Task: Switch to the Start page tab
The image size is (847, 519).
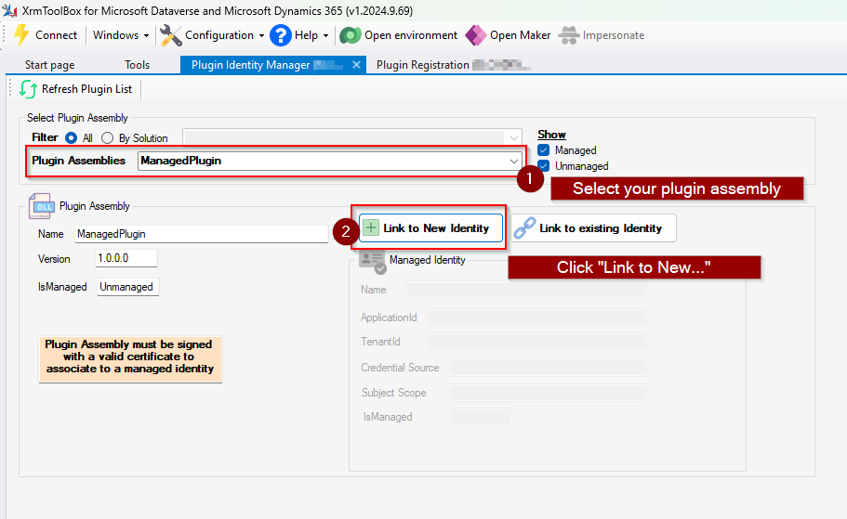Action: point(49,65)
